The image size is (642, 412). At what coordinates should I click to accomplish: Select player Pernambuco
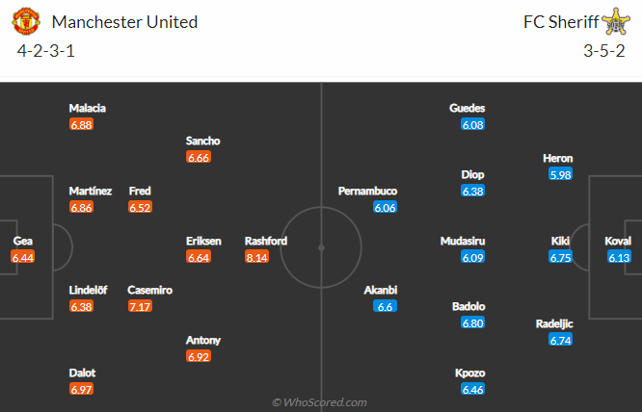click(366, 191)
